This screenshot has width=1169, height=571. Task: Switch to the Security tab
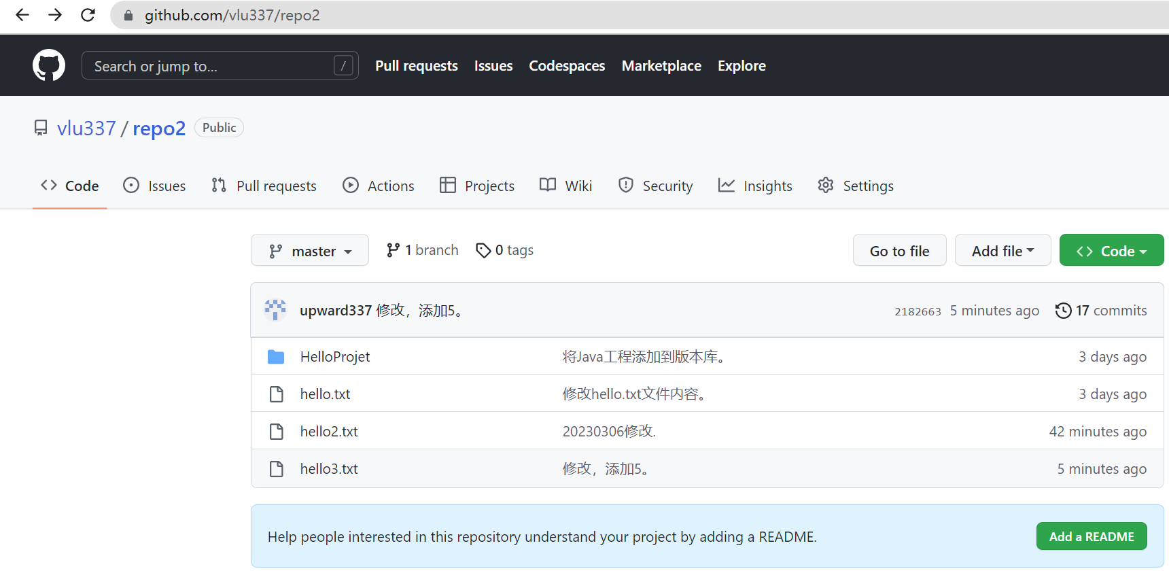(656, 186)
